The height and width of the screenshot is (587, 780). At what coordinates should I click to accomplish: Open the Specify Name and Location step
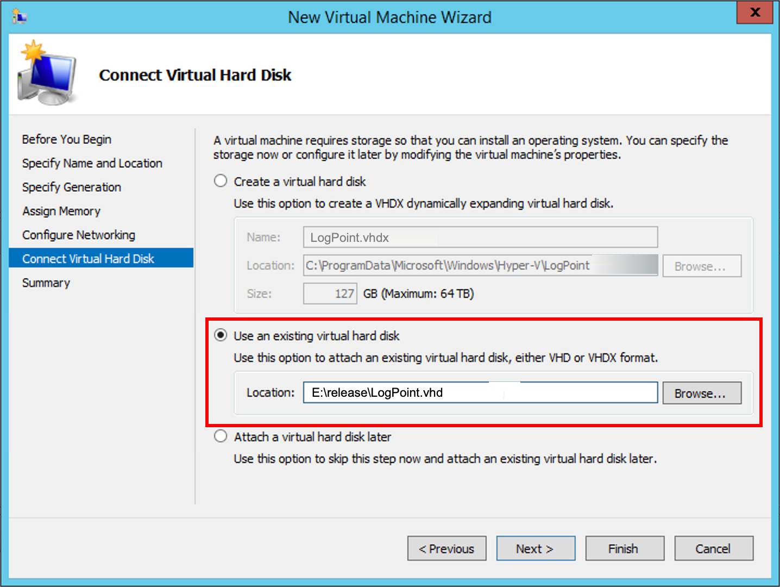coord(92,163)
